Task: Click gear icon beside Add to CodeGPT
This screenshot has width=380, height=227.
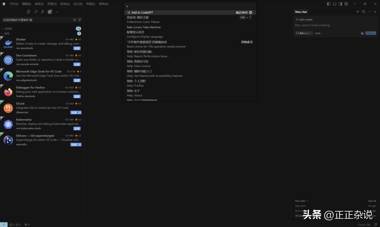Action: coord(251,12)
